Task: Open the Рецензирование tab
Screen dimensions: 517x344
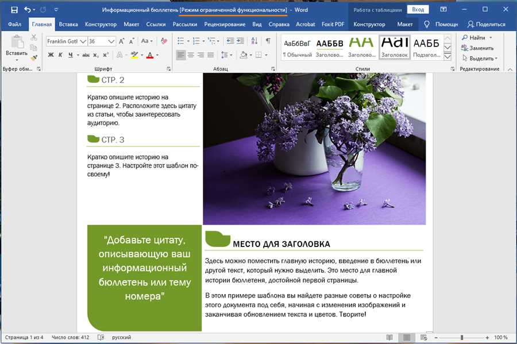Action: pos(225,24)
